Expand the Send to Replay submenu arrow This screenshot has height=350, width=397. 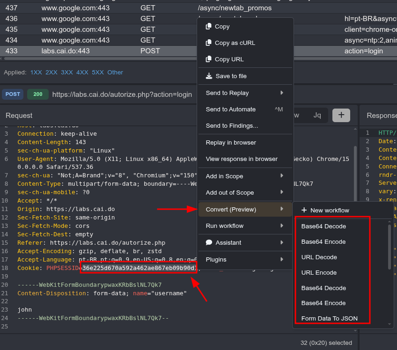click(282, 93)
